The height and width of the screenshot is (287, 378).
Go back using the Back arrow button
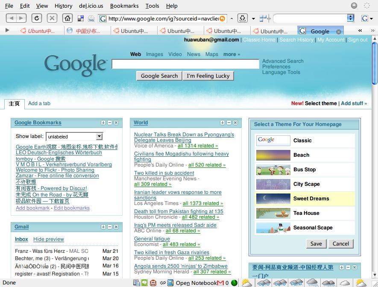(11, 18)
